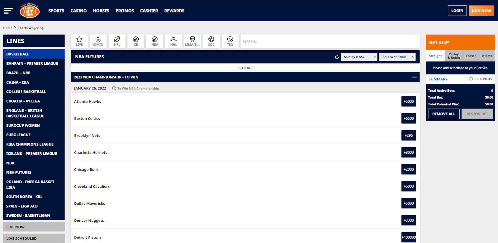The image size is (498, 243).
Task: Pick Chicago Bulls +2000 odds
Action: 408,169
